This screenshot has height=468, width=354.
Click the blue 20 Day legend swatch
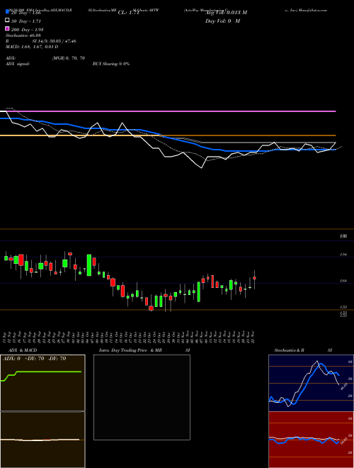(x=7, y=11)
